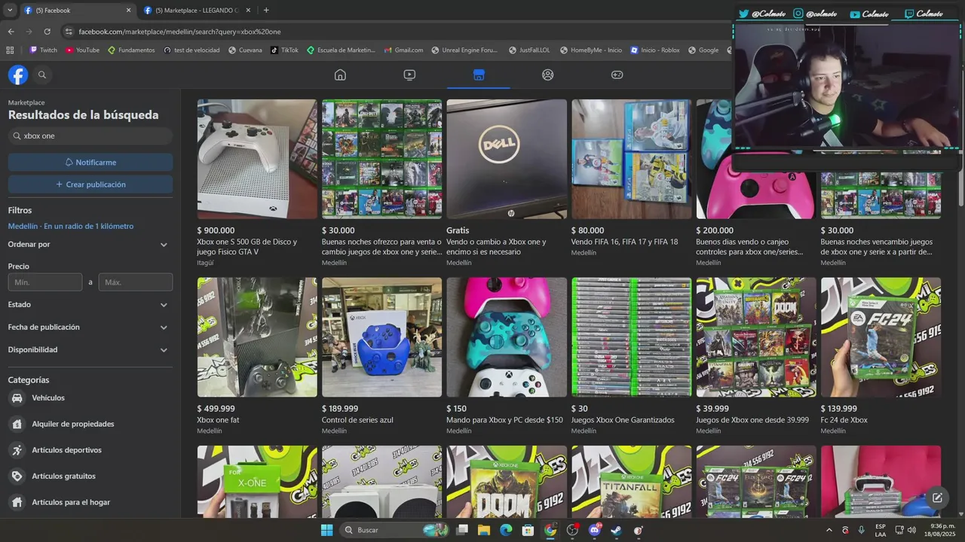Open the Xbox one S 500 GB listing

click(x=257, y=183)
